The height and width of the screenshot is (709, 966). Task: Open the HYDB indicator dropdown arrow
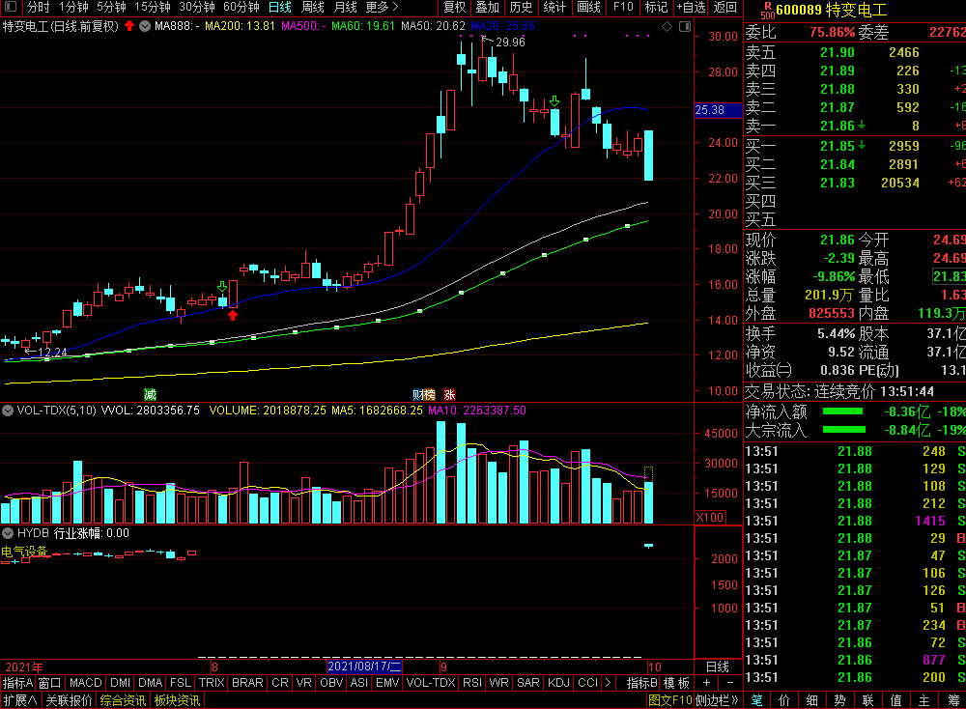pyautogui.click(x=9, y=532)
